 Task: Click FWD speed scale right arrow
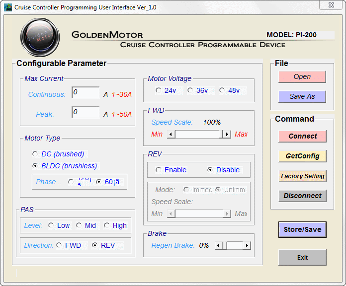point(227,134)
